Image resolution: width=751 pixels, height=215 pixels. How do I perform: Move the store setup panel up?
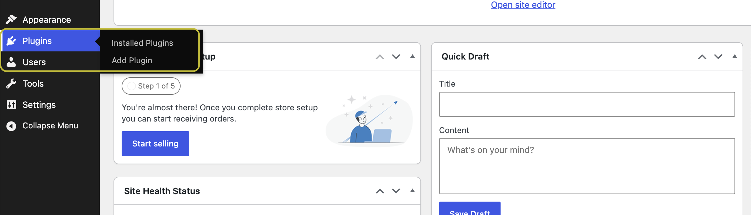click(380, 57)
